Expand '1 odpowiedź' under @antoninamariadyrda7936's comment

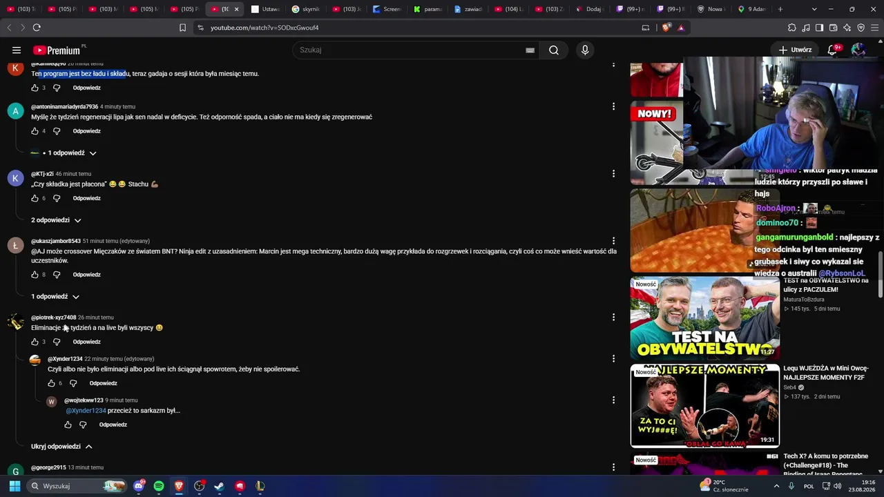pyautogui.click(x=64, y=153)
